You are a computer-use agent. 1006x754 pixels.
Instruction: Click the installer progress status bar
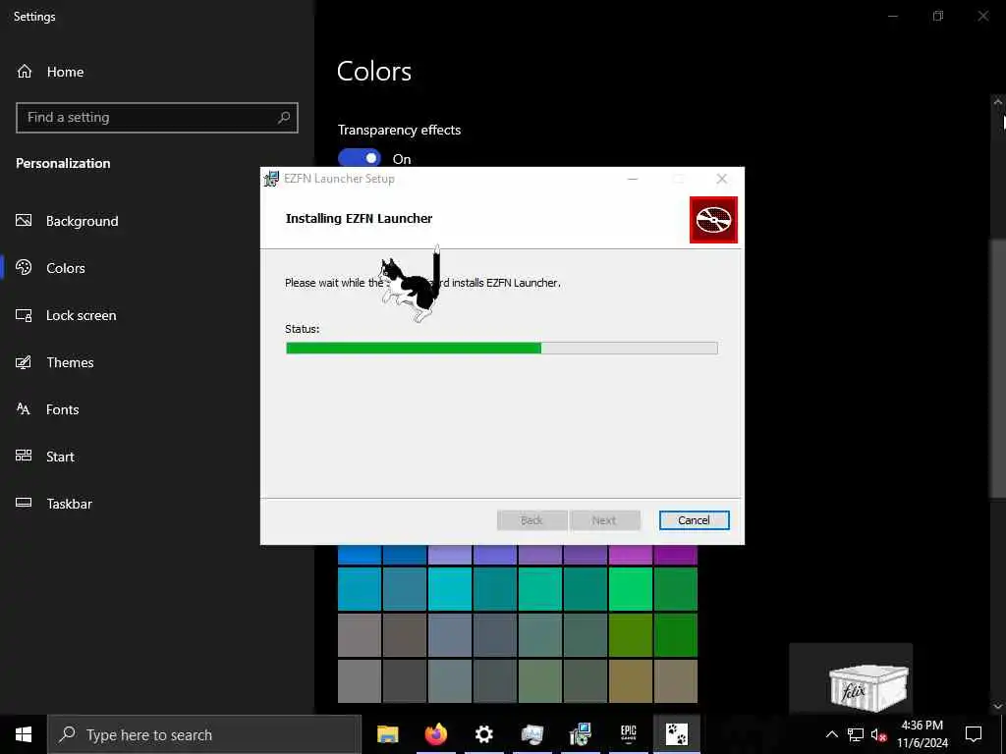(x=502, y=349)
